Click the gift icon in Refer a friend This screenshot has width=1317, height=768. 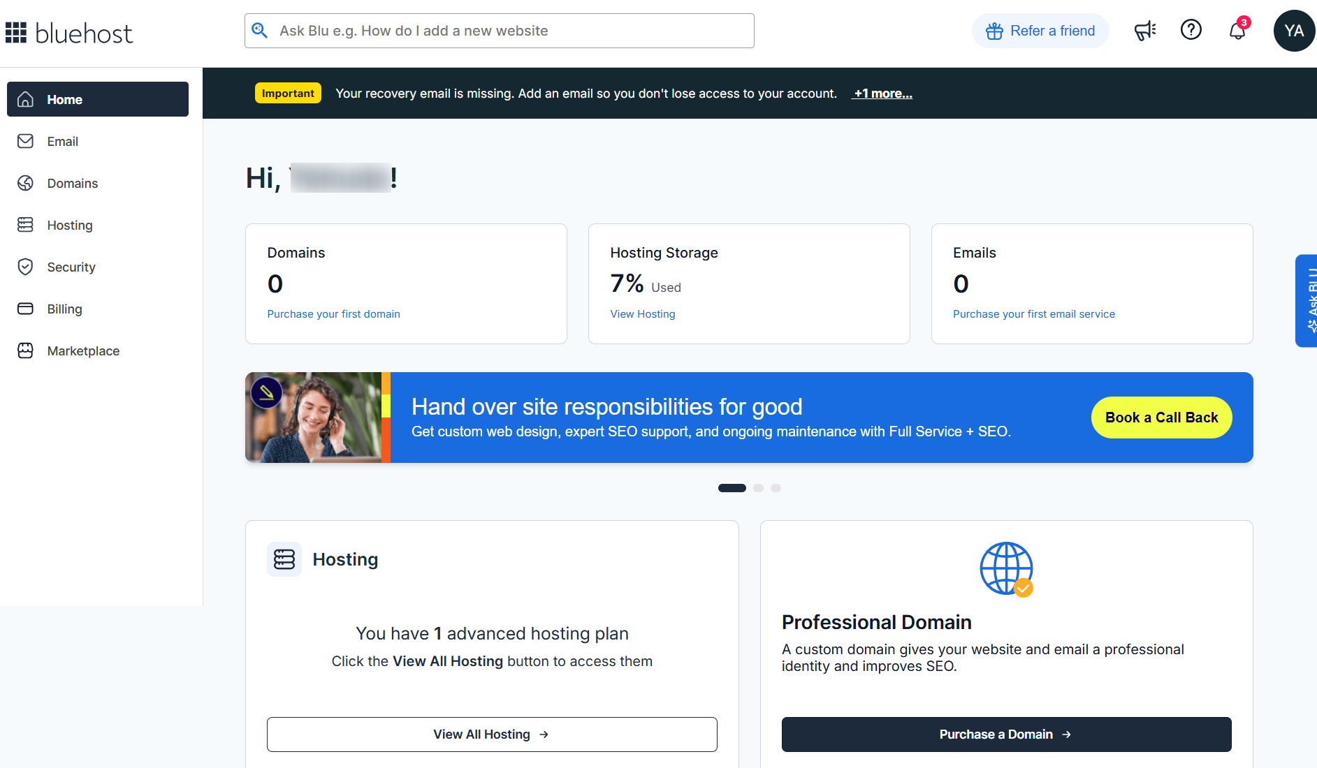point(994,31)
